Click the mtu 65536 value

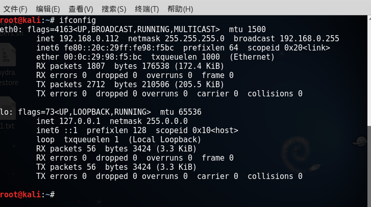(x=190, y=112)
